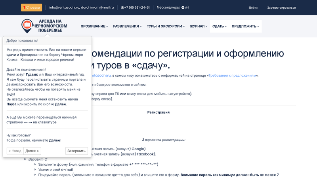Click the info@rentasochi.ru email address
The height and width of the screenshot is (178, 317).
64,8
